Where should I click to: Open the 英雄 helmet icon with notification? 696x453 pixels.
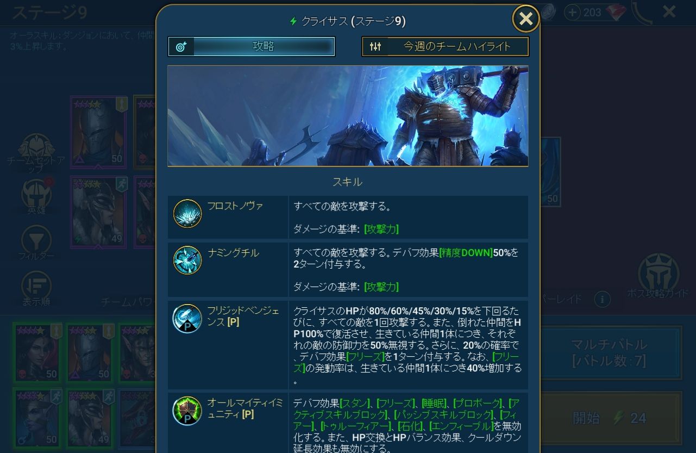pyautogui.click(x=36, y=193)
